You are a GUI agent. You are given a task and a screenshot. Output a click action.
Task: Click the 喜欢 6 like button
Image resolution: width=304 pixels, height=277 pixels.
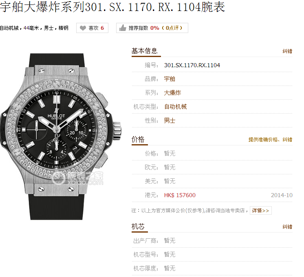click(x=92, y=28)
